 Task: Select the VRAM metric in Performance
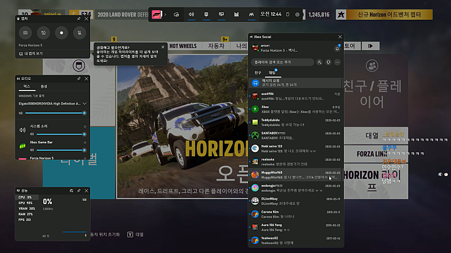(x=26, y=209)
